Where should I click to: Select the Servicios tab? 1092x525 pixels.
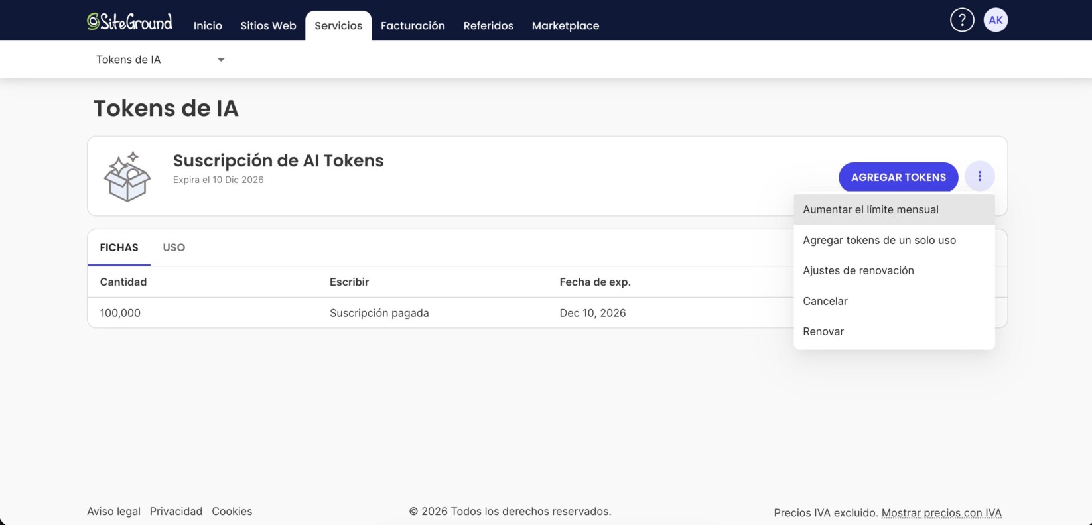(x=338, y=25)
